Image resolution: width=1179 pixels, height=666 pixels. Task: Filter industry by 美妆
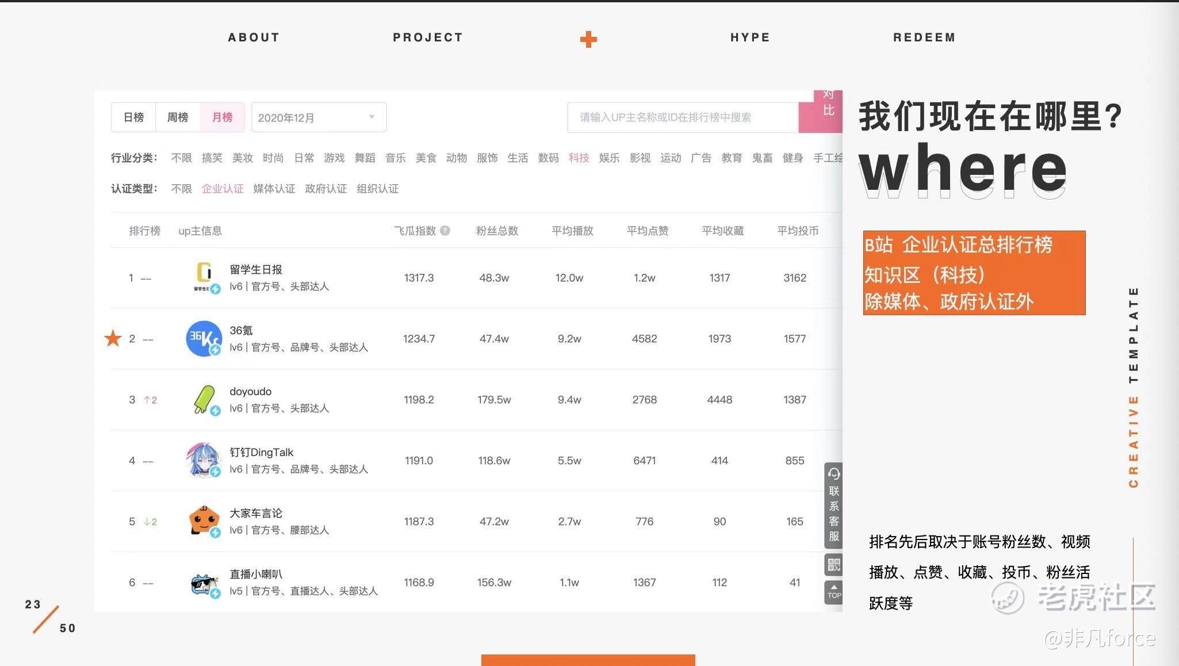[x=243, y=158]
